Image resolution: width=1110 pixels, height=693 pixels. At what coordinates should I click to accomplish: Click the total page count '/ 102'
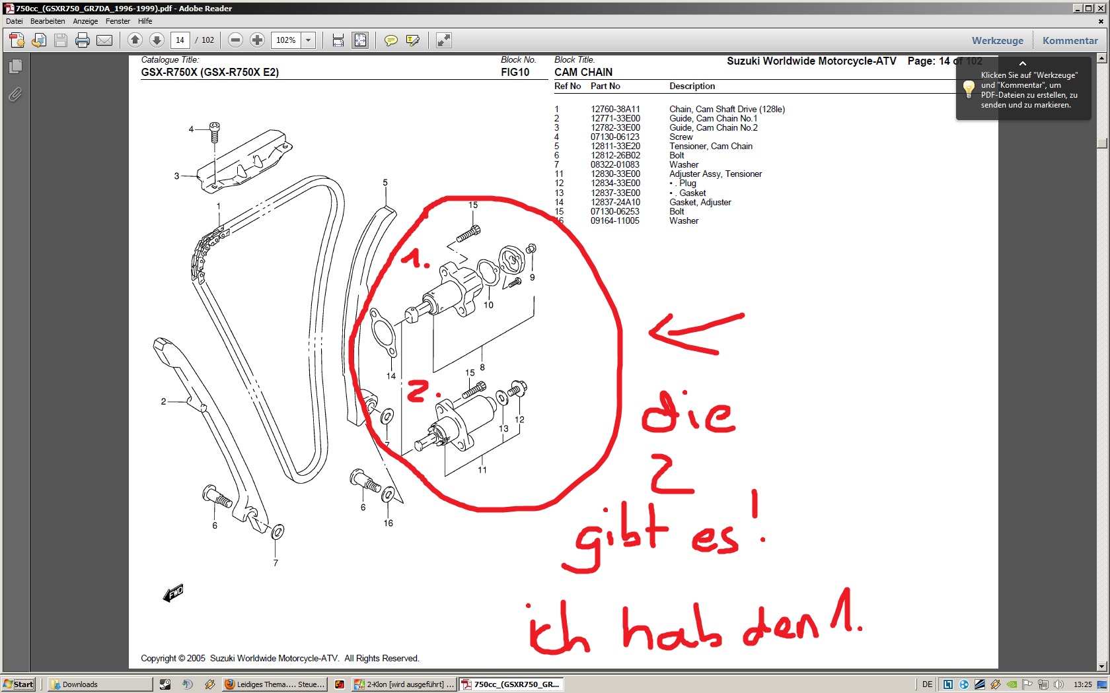(x=205, y=40)
